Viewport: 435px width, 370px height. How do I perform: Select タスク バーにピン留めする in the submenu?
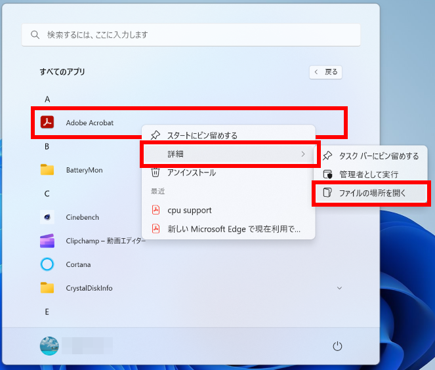(371, 156)
